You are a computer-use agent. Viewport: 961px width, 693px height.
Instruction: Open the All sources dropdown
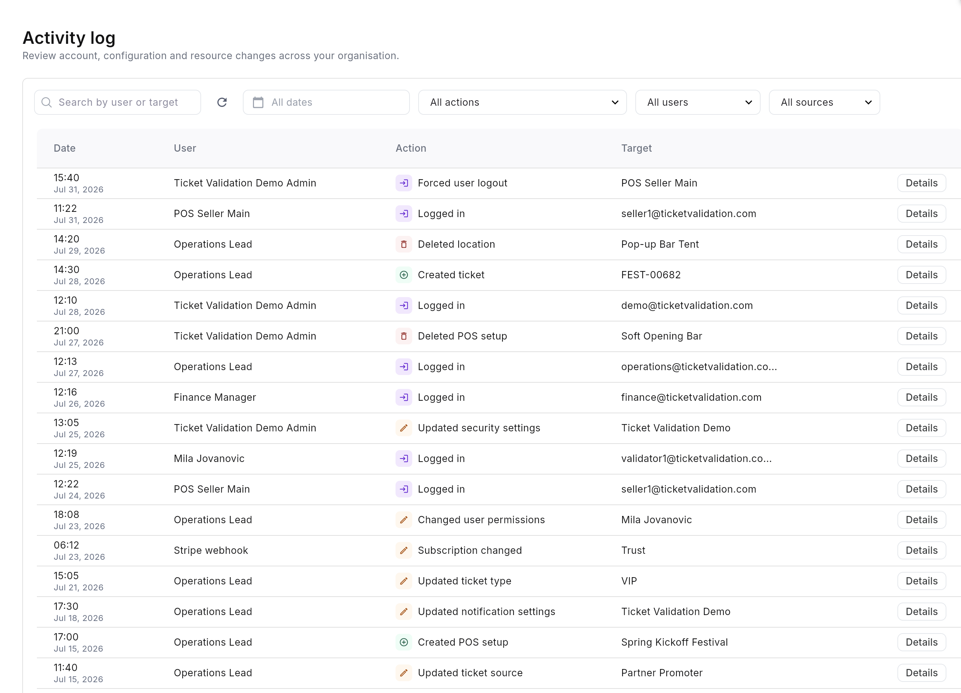coord(824,103)
